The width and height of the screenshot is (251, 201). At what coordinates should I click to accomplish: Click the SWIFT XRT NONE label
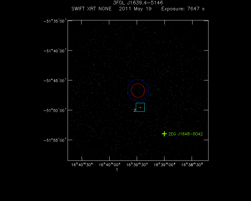click(92, 9)
